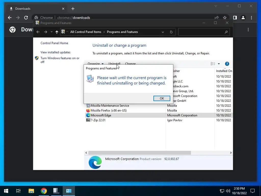The height and width of the screenshot is (196, 261).
Task: Sort by Installed On column header
Action: coord(224,71)
